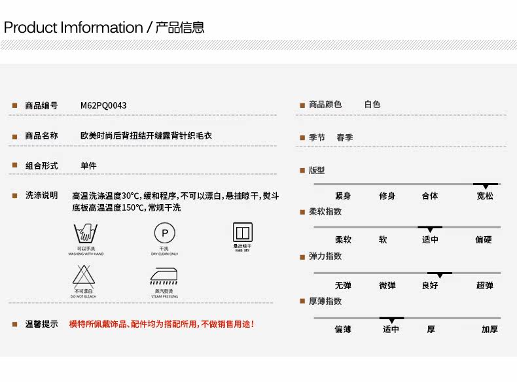Screen dimensions: 517x382
Task: Click the 温馨提示 label
Action: click(x=41, y=324)
